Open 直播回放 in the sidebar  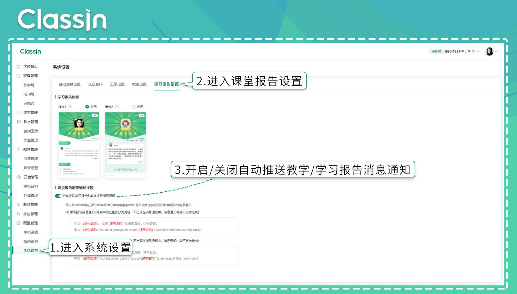(31, 131)
